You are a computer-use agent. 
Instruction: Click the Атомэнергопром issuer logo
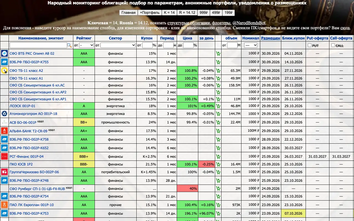4,114
